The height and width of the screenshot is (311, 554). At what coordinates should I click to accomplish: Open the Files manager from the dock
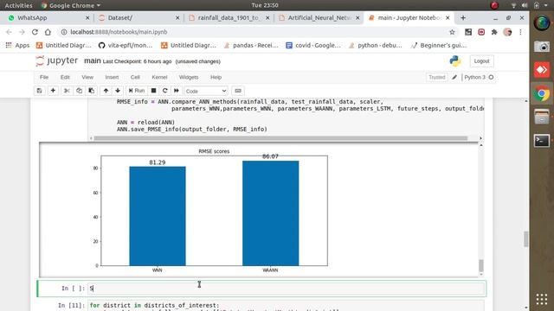pyautogui.click(x=542, y=117)
